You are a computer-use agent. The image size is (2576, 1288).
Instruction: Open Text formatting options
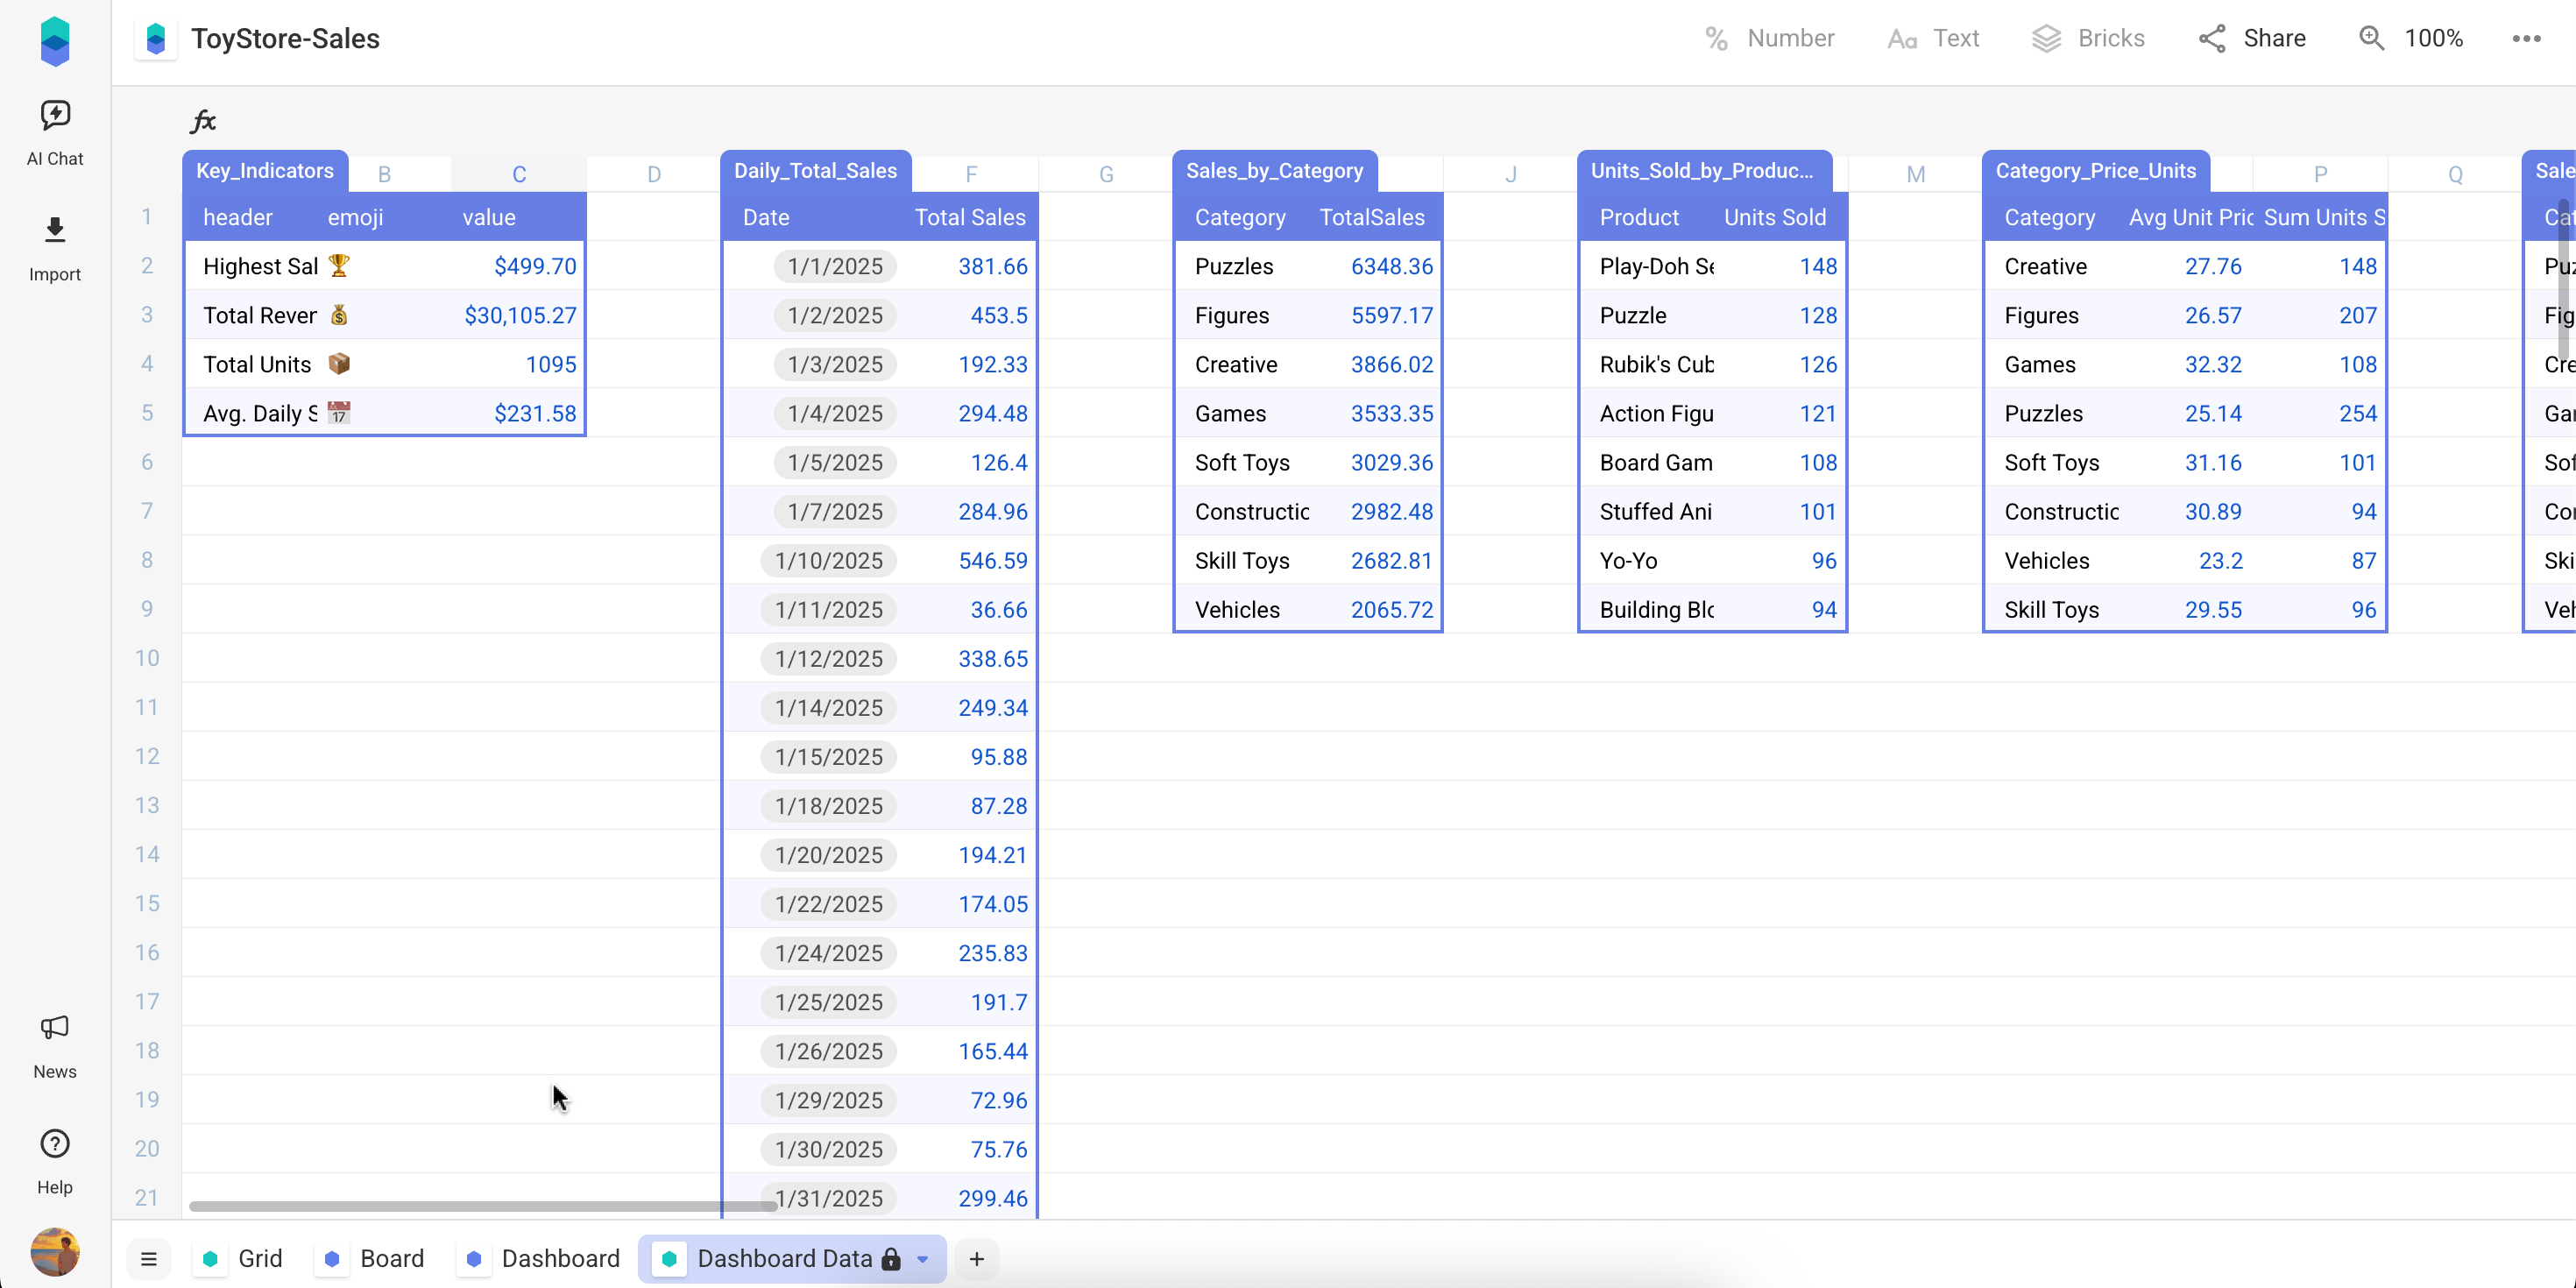[x=1932, y=38]
